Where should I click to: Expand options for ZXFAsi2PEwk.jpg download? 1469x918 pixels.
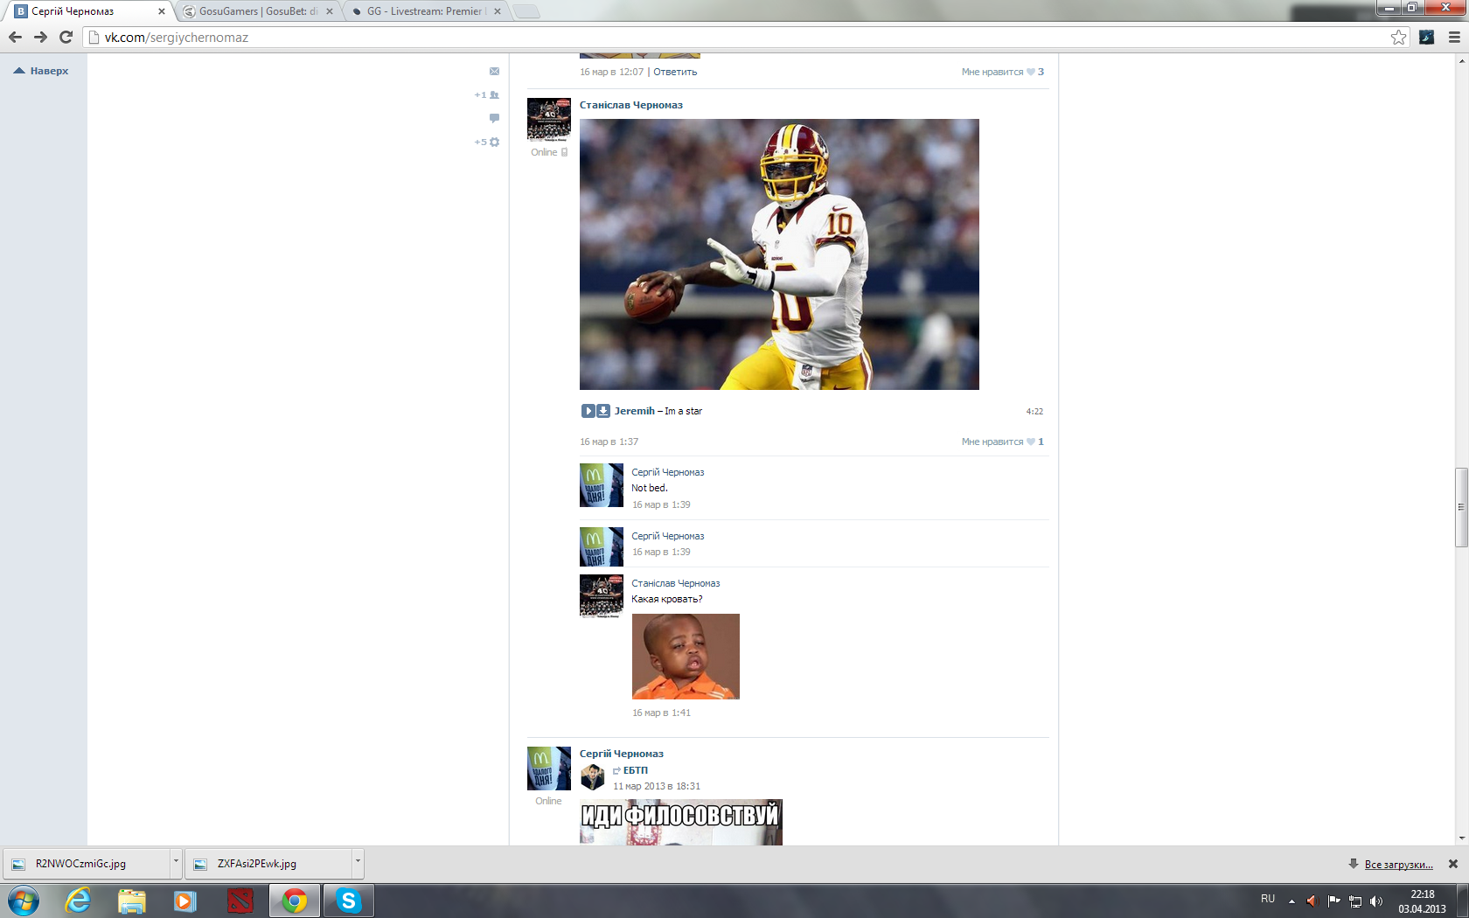coord(358,863)
